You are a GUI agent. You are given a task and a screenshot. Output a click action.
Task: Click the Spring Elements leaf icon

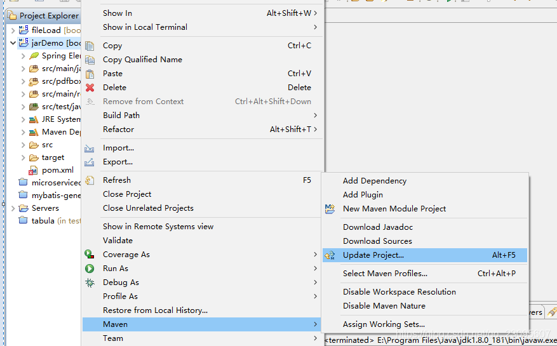(34, 56)
